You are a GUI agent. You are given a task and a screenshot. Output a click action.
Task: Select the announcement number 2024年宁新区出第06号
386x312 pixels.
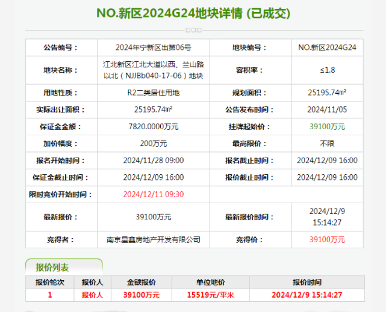click(x=153, y=47)
